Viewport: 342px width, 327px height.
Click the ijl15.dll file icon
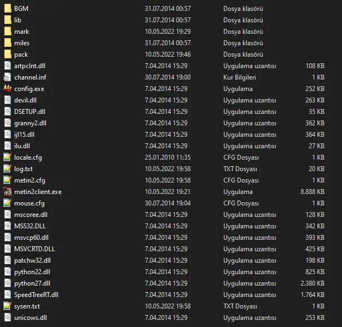8,135
